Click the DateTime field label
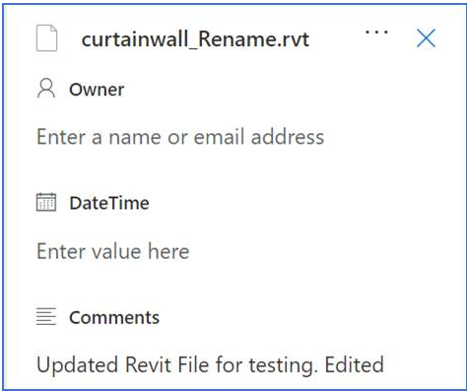Viewport: 467px width, 392px height. coord(109,203)
